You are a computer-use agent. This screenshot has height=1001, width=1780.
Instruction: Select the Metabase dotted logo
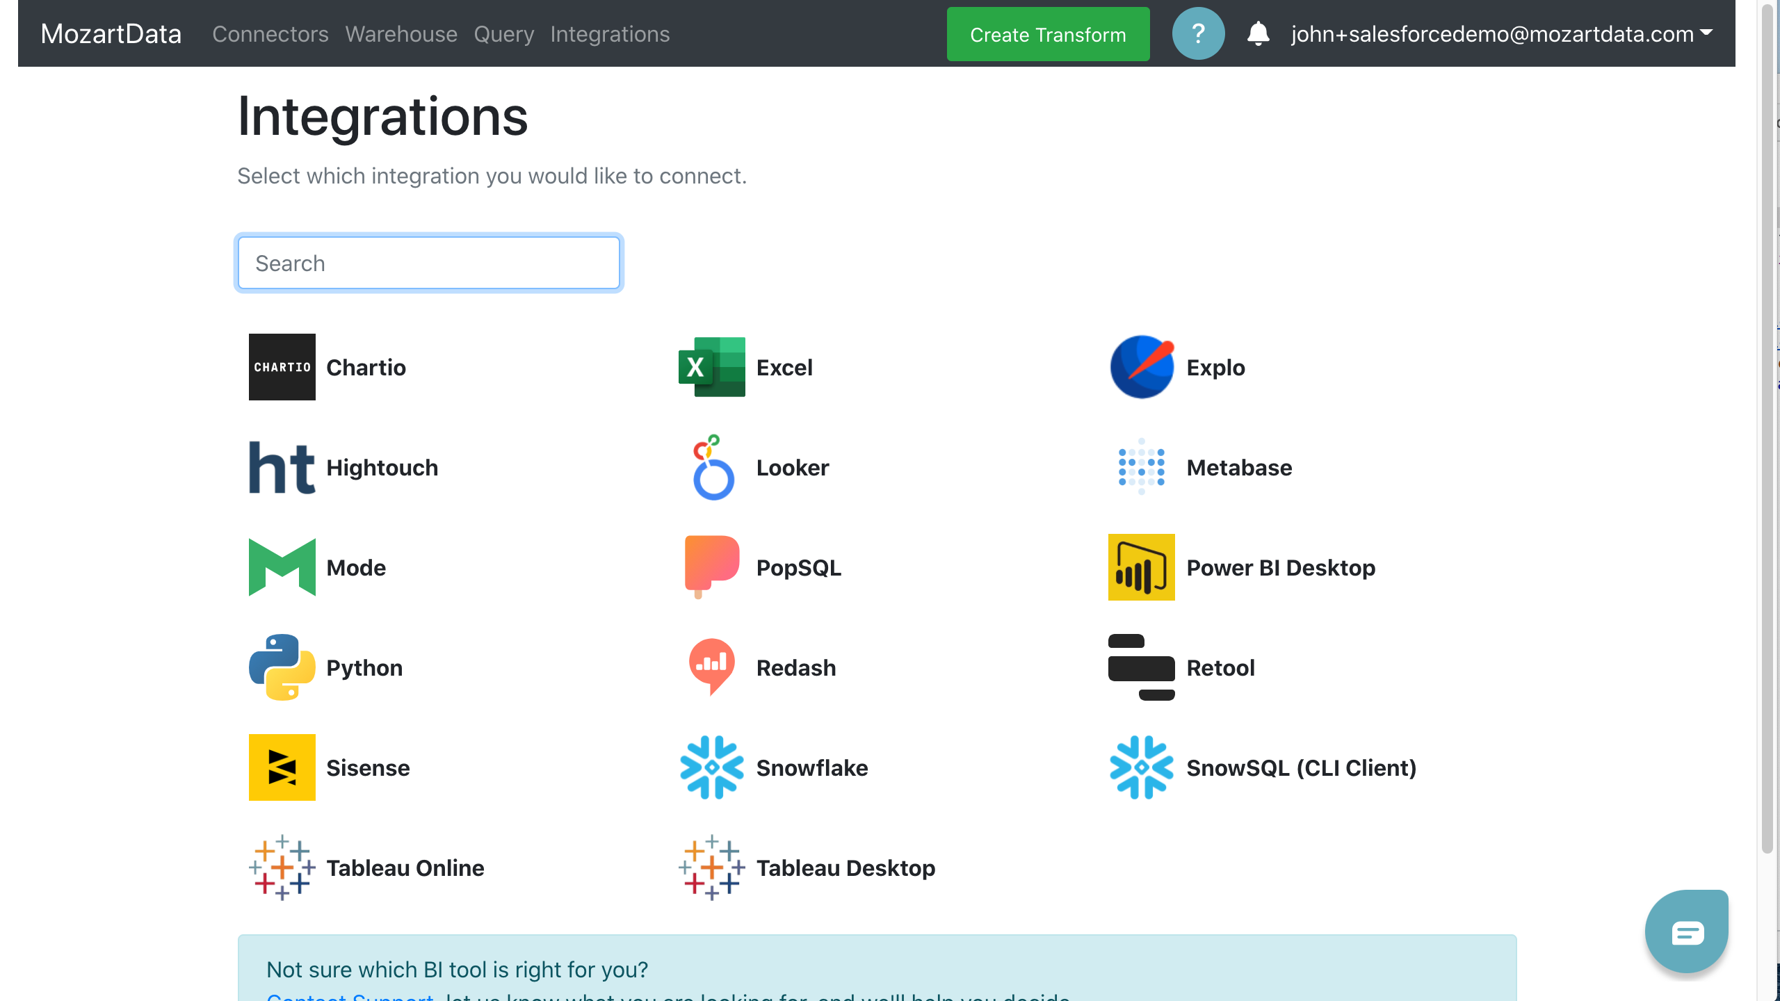coord(1142,466)
